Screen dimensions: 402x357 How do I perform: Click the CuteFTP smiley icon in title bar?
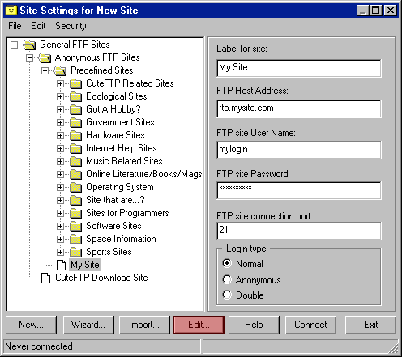(11, 11)
